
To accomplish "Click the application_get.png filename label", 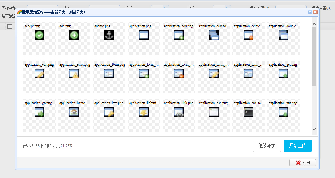I will [283, 64].
